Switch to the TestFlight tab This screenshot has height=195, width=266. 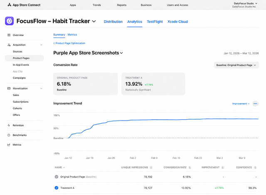pos(155,22)
